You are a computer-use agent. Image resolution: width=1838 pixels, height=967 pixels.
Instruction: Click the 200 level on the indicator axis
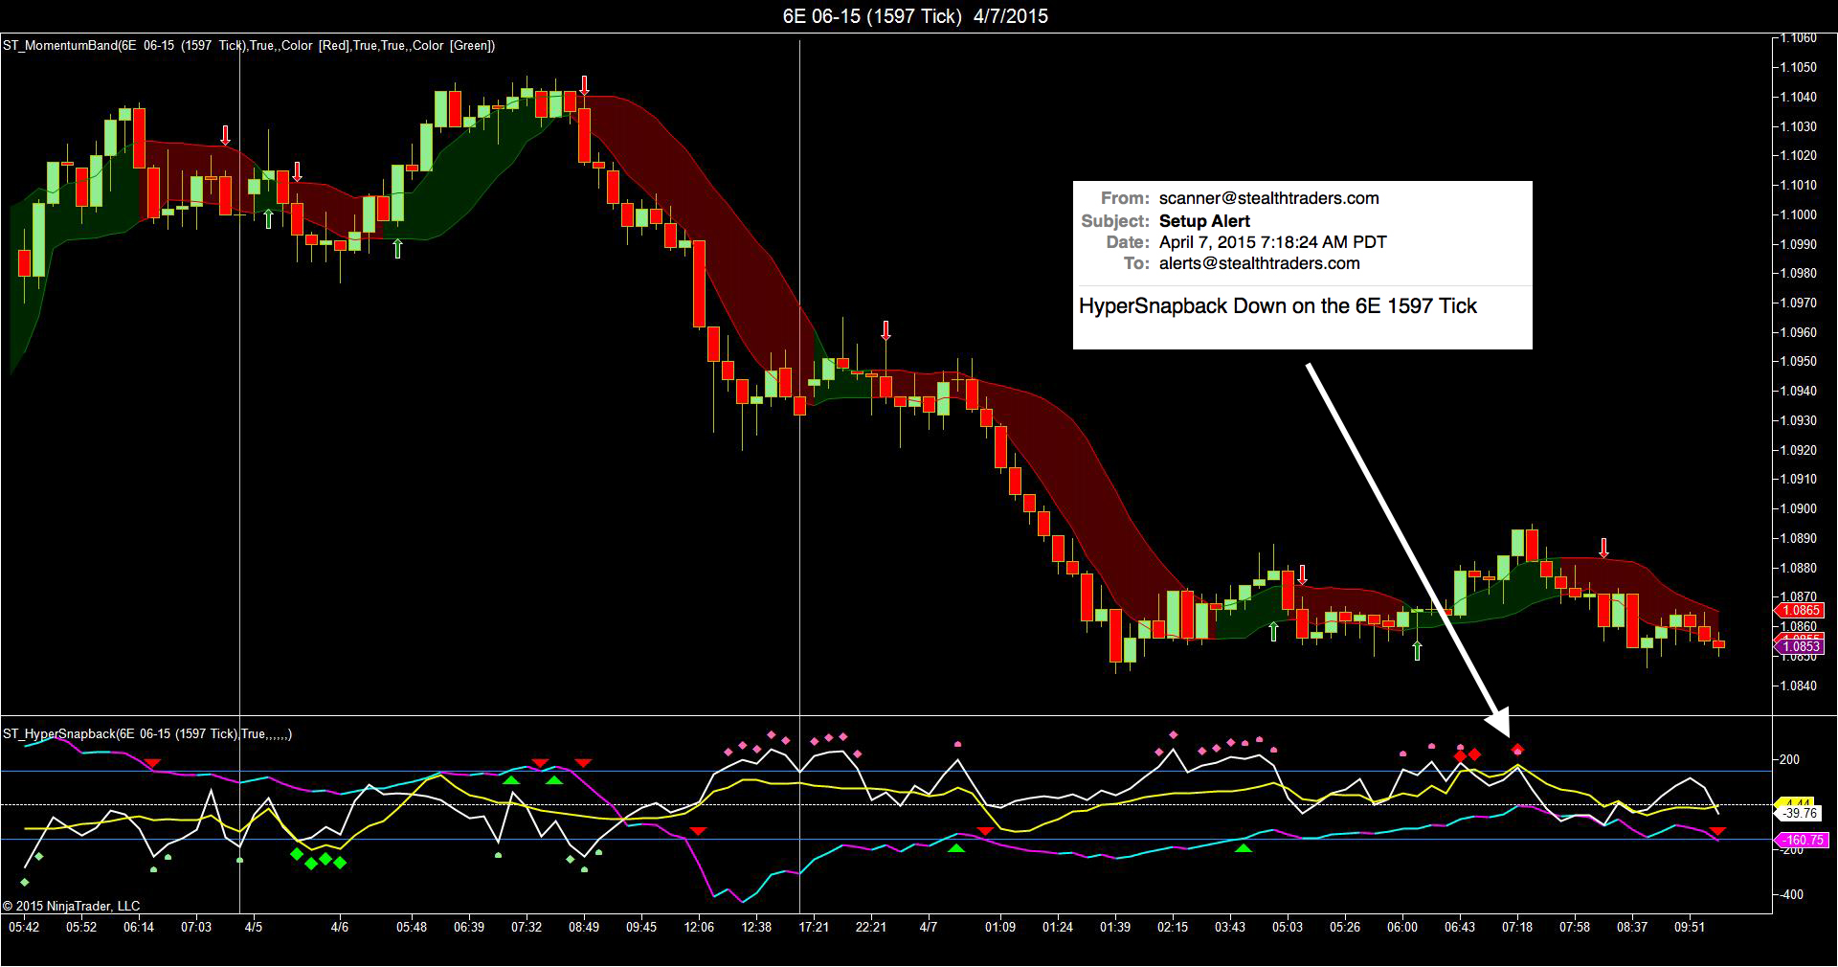tap(1788, 759)
